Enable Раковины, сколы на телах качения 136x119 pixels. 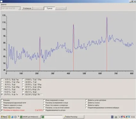point(44,108)
